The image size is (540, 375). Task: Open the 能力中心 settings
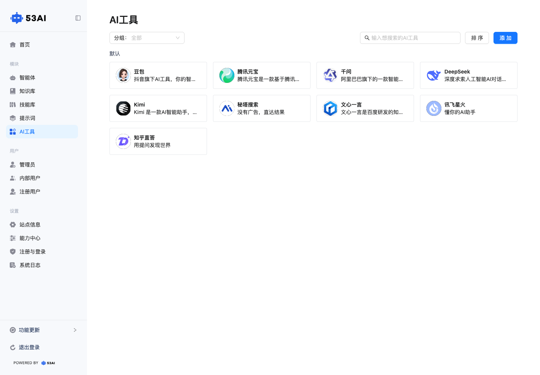[42, 238]
